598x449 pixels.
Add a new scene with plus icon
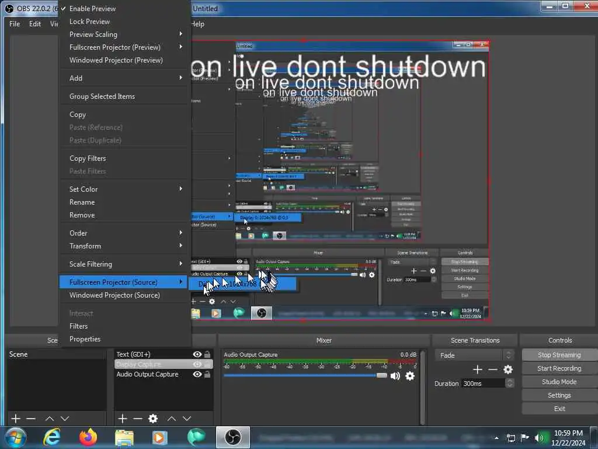point(16,419)
